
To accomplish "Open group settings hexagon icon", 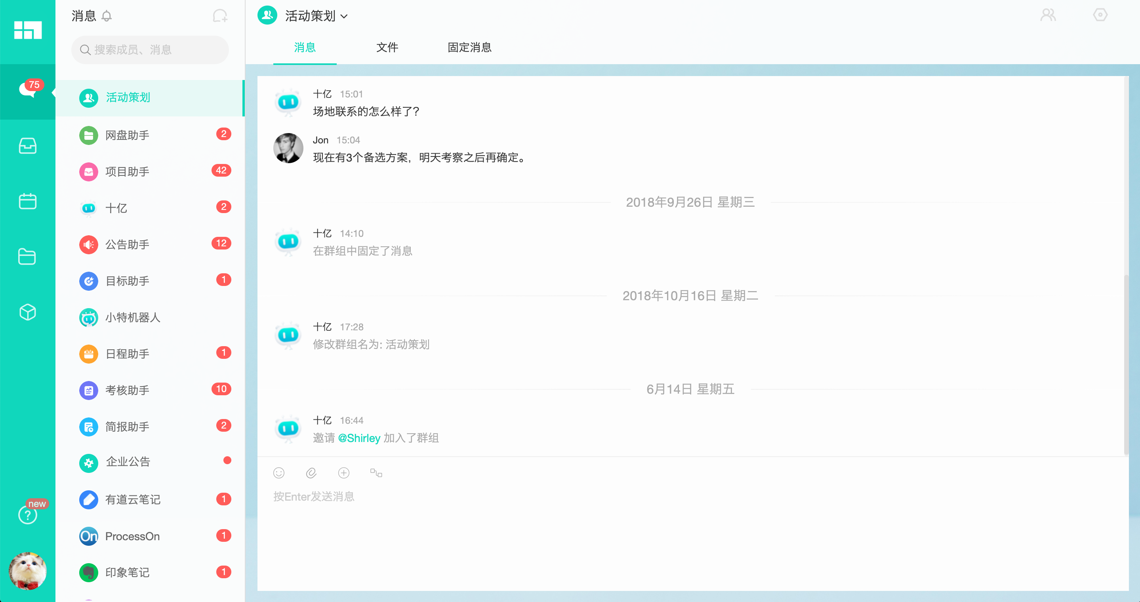I will [1100, 15].
